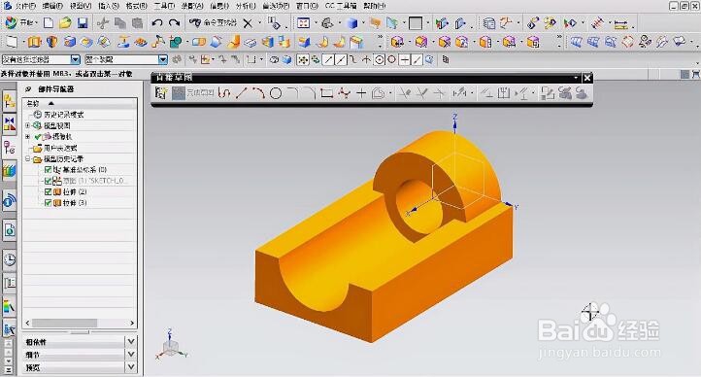Collapse the model history tree node
The width and height of the screenshot is (701, 377).
(x=28, y=158)
